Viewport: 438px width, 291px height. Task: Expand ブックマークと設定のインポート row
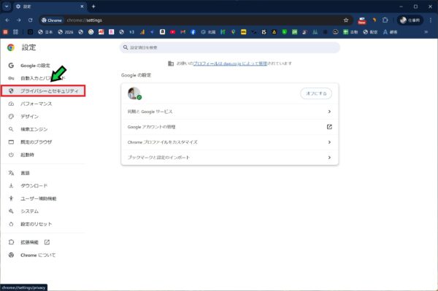tap(230, 158)
